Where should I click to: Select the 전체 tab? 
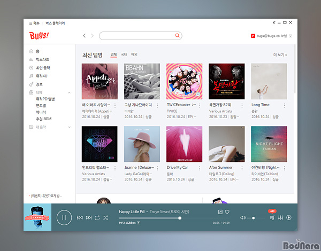[113, 54]
